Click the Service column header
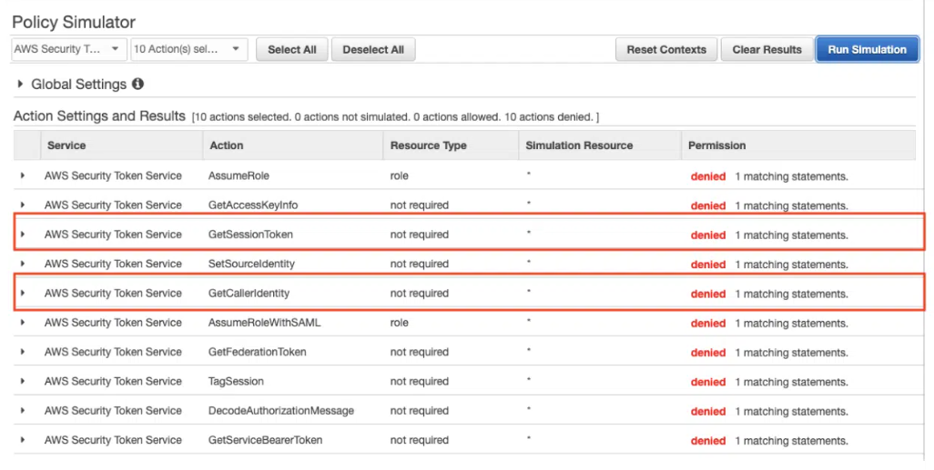 click(121, 145)
